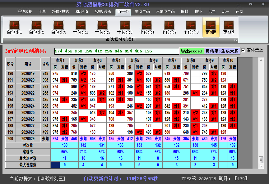Click the prediction results text field
This screenshot has width=269, height=184.
[116, 51]
